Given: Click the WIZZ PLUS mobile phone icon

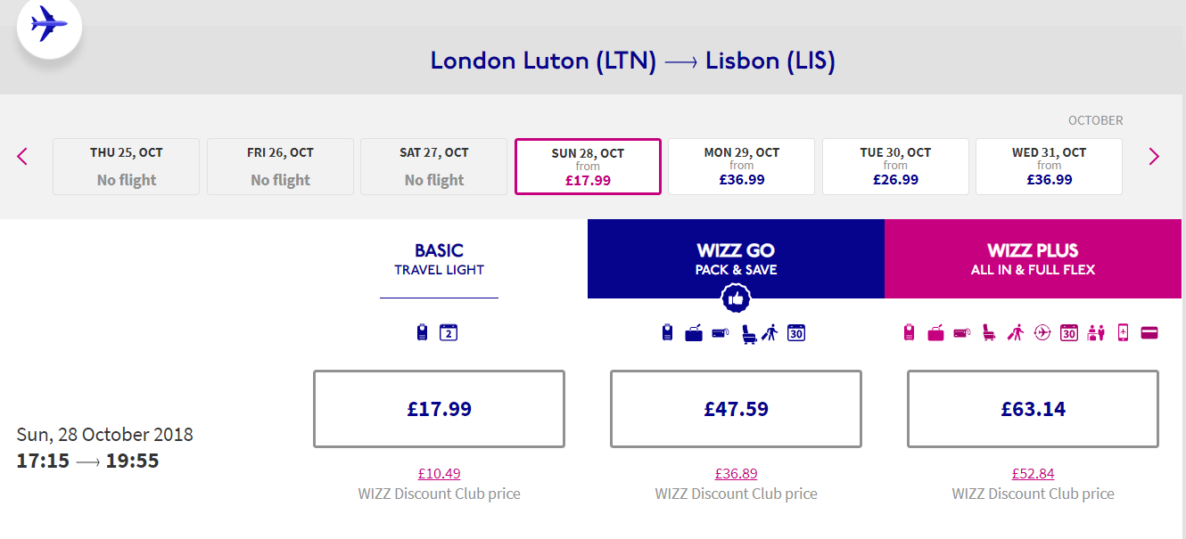Looking at the screenshot, I should point(1123,332).
